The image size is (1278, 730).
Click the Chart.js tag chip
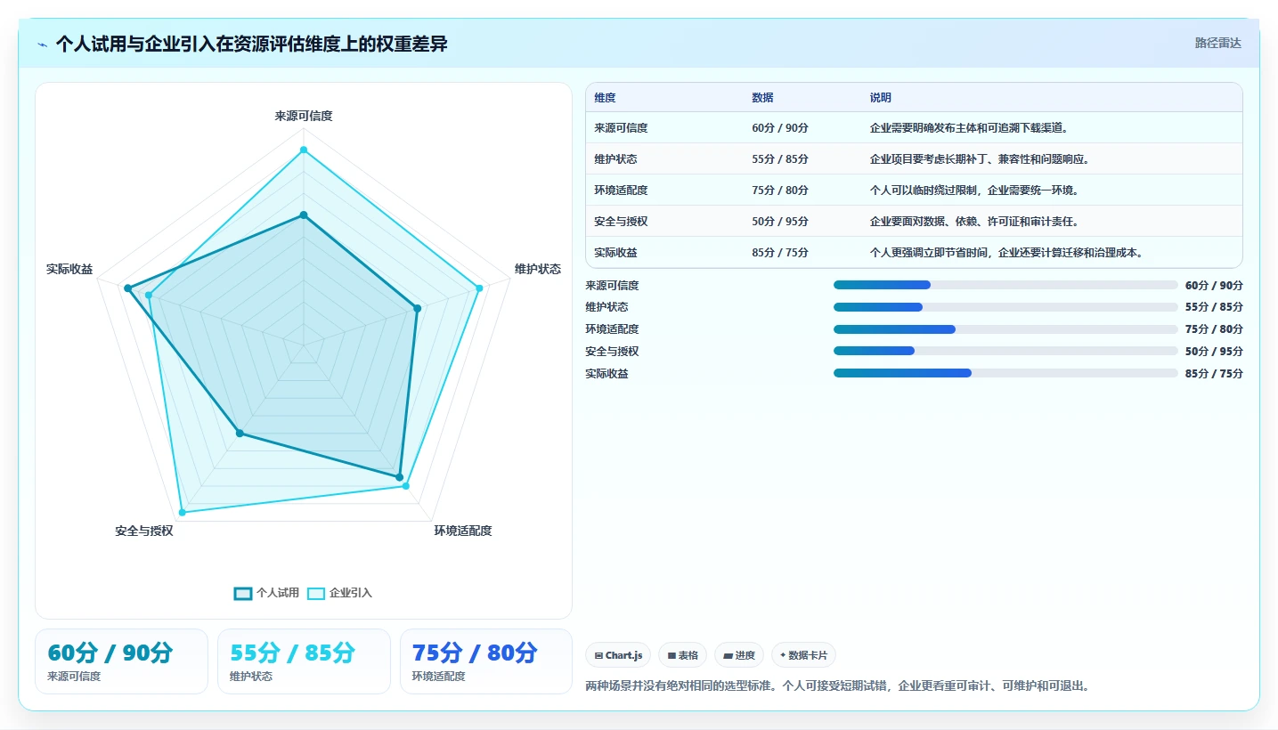coord(619,655)
